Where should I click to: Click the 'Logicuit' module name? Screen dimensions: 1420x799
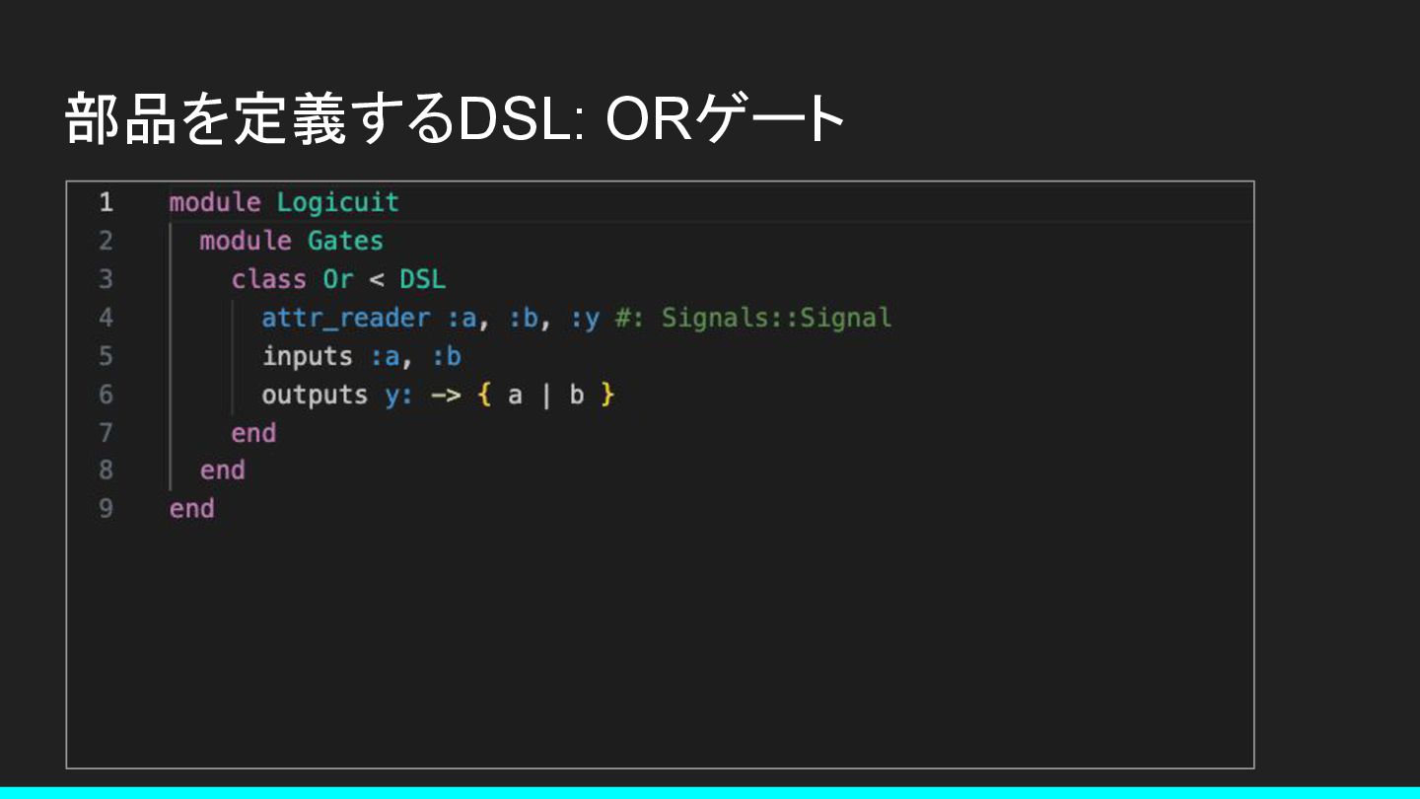pyautogui.click(x=337, y=203)
